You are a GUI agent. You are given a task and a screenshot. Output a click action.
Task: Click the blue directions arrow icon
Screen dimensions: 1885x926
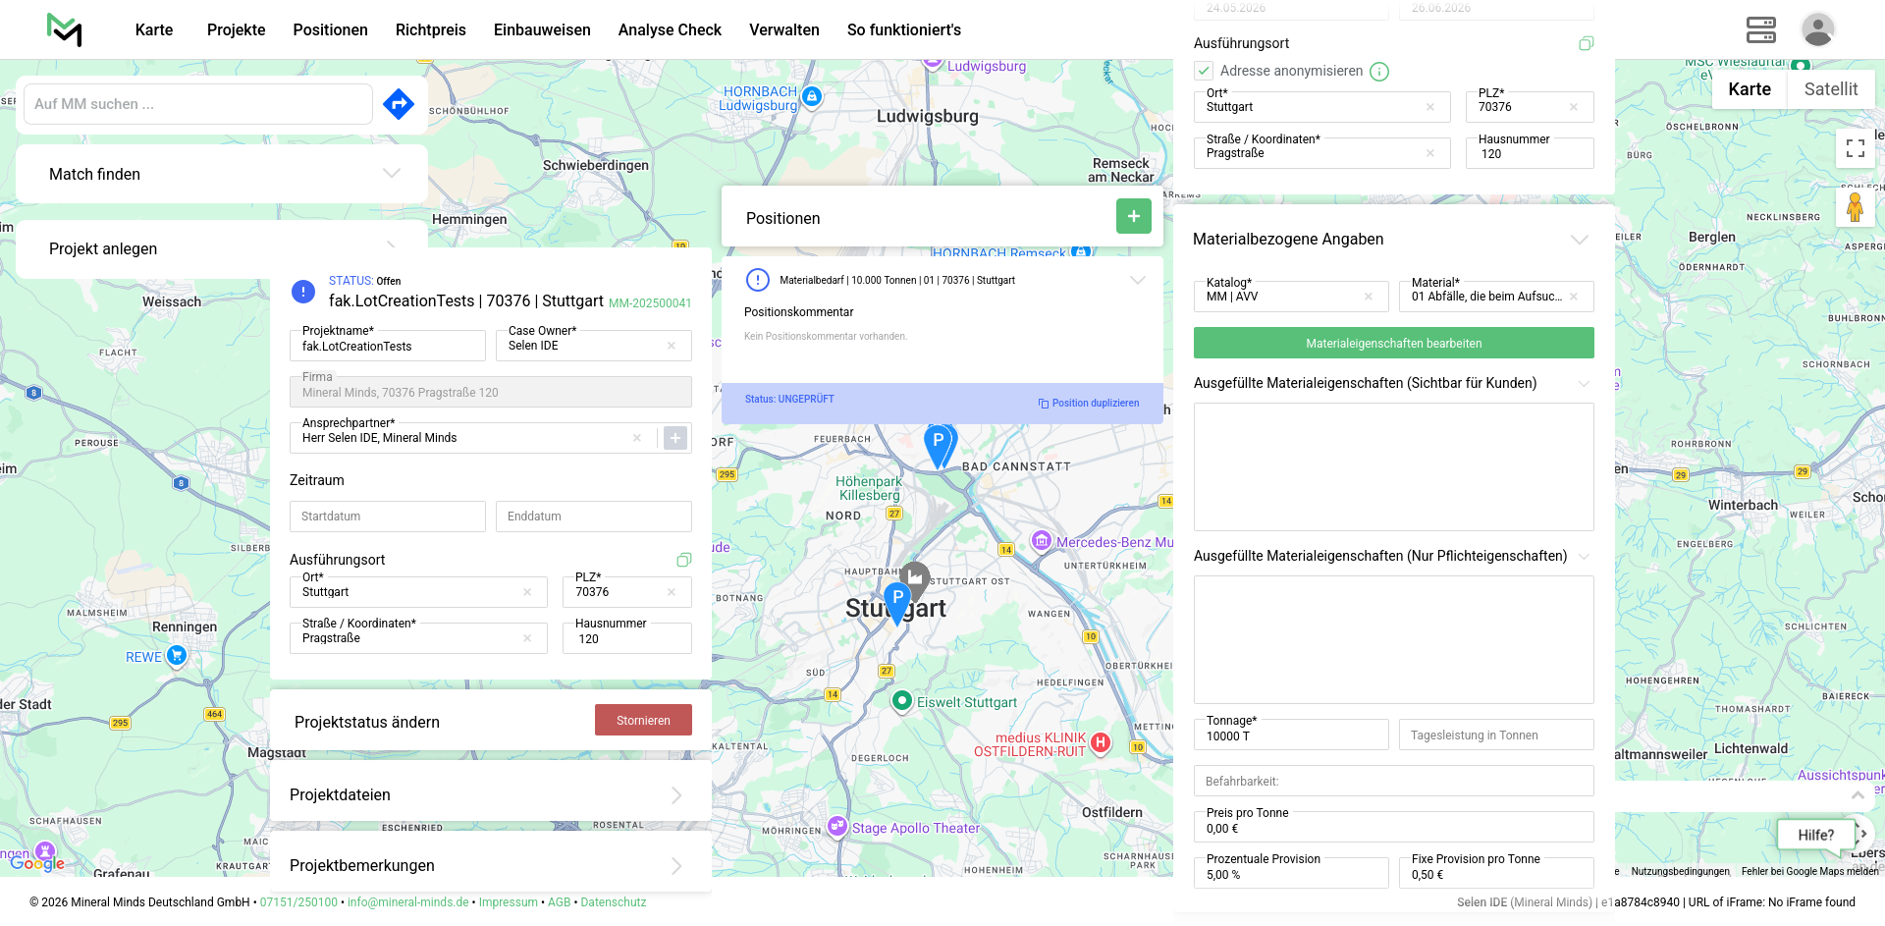pyautogui.click(x=399, y=104)
